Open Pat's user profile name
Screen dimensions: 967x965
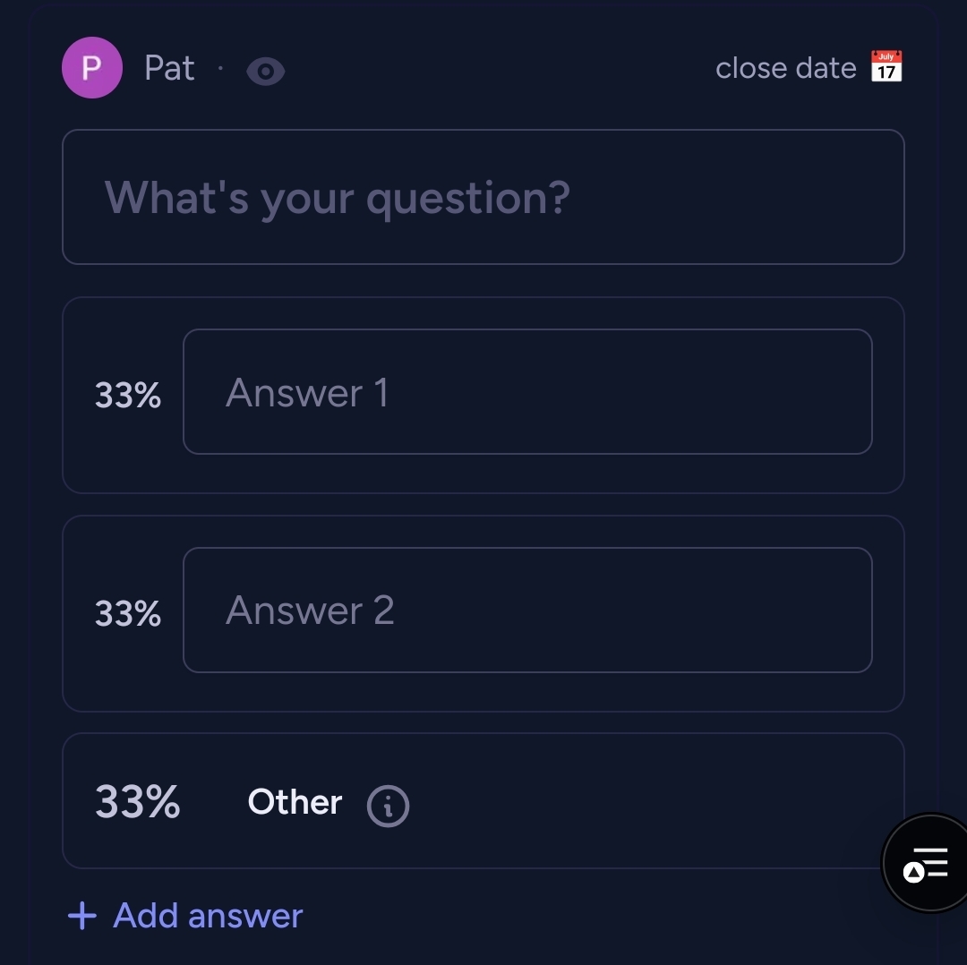169,68
